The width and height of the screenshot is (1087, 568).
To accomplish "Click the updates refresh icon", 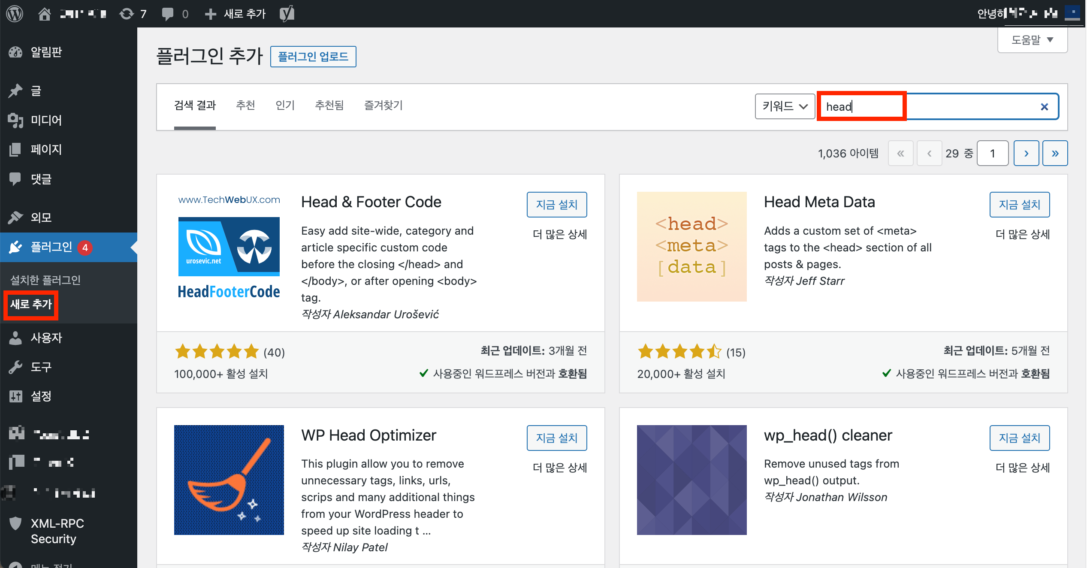I will [127, 14].
